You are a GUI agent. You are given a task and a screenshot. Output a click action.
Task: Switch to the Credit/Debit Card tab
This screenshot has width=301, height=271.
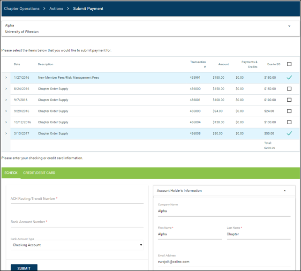(x=39, y=173)
